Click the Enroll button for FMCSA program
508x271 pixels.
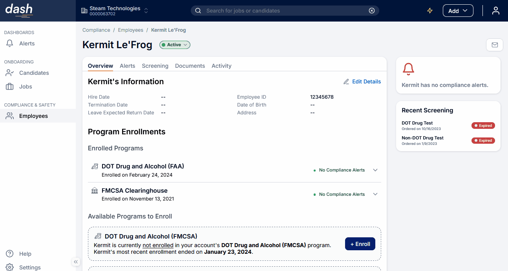tap(360, 244)
